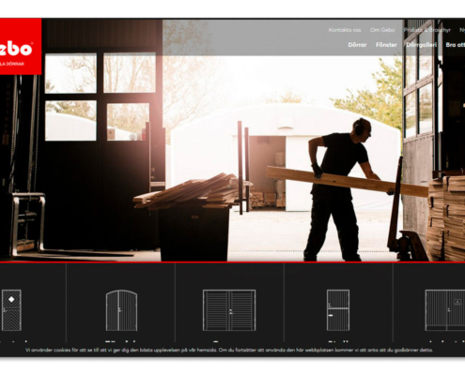
Task: Choose the horizontal-slat double garage door icon
Action: [229, 310]
